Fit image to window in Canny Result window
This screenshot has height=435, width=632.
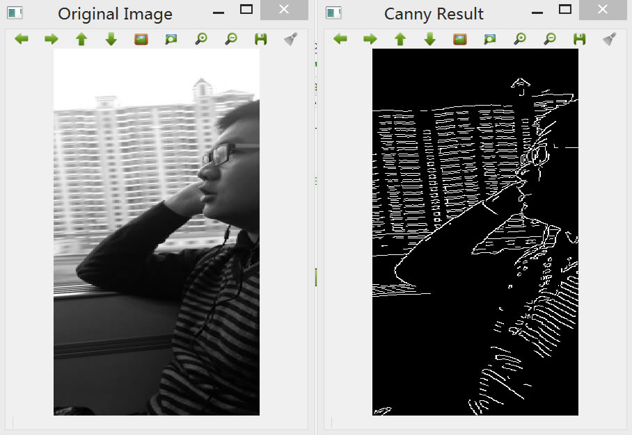pos(490,39)
